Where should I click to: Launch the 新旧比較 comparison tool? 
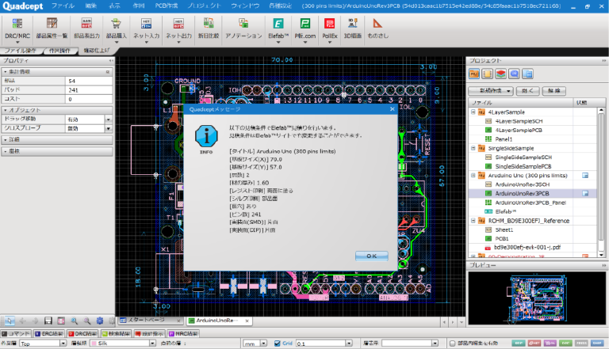click(x=209, y=28)
